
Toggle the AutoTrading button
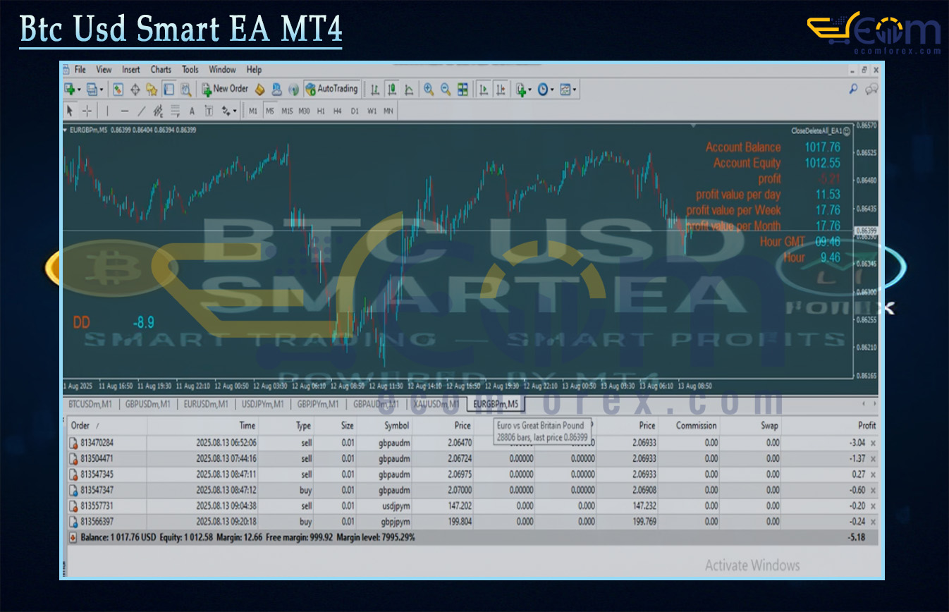point(332,89)
